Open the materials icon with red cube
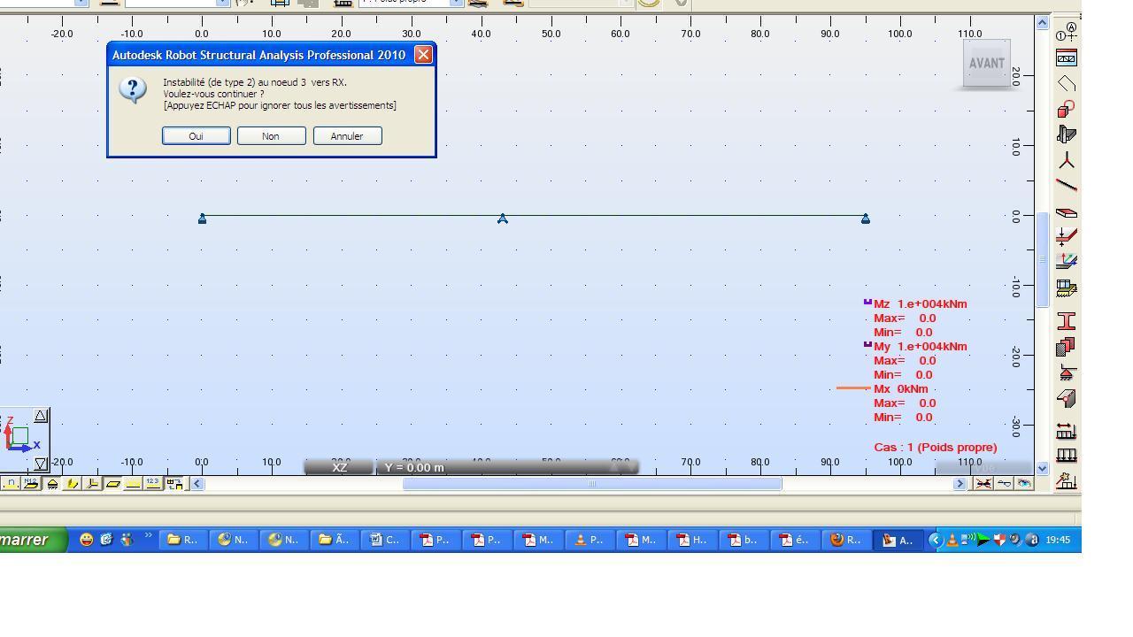 [x=1067, y=109]
